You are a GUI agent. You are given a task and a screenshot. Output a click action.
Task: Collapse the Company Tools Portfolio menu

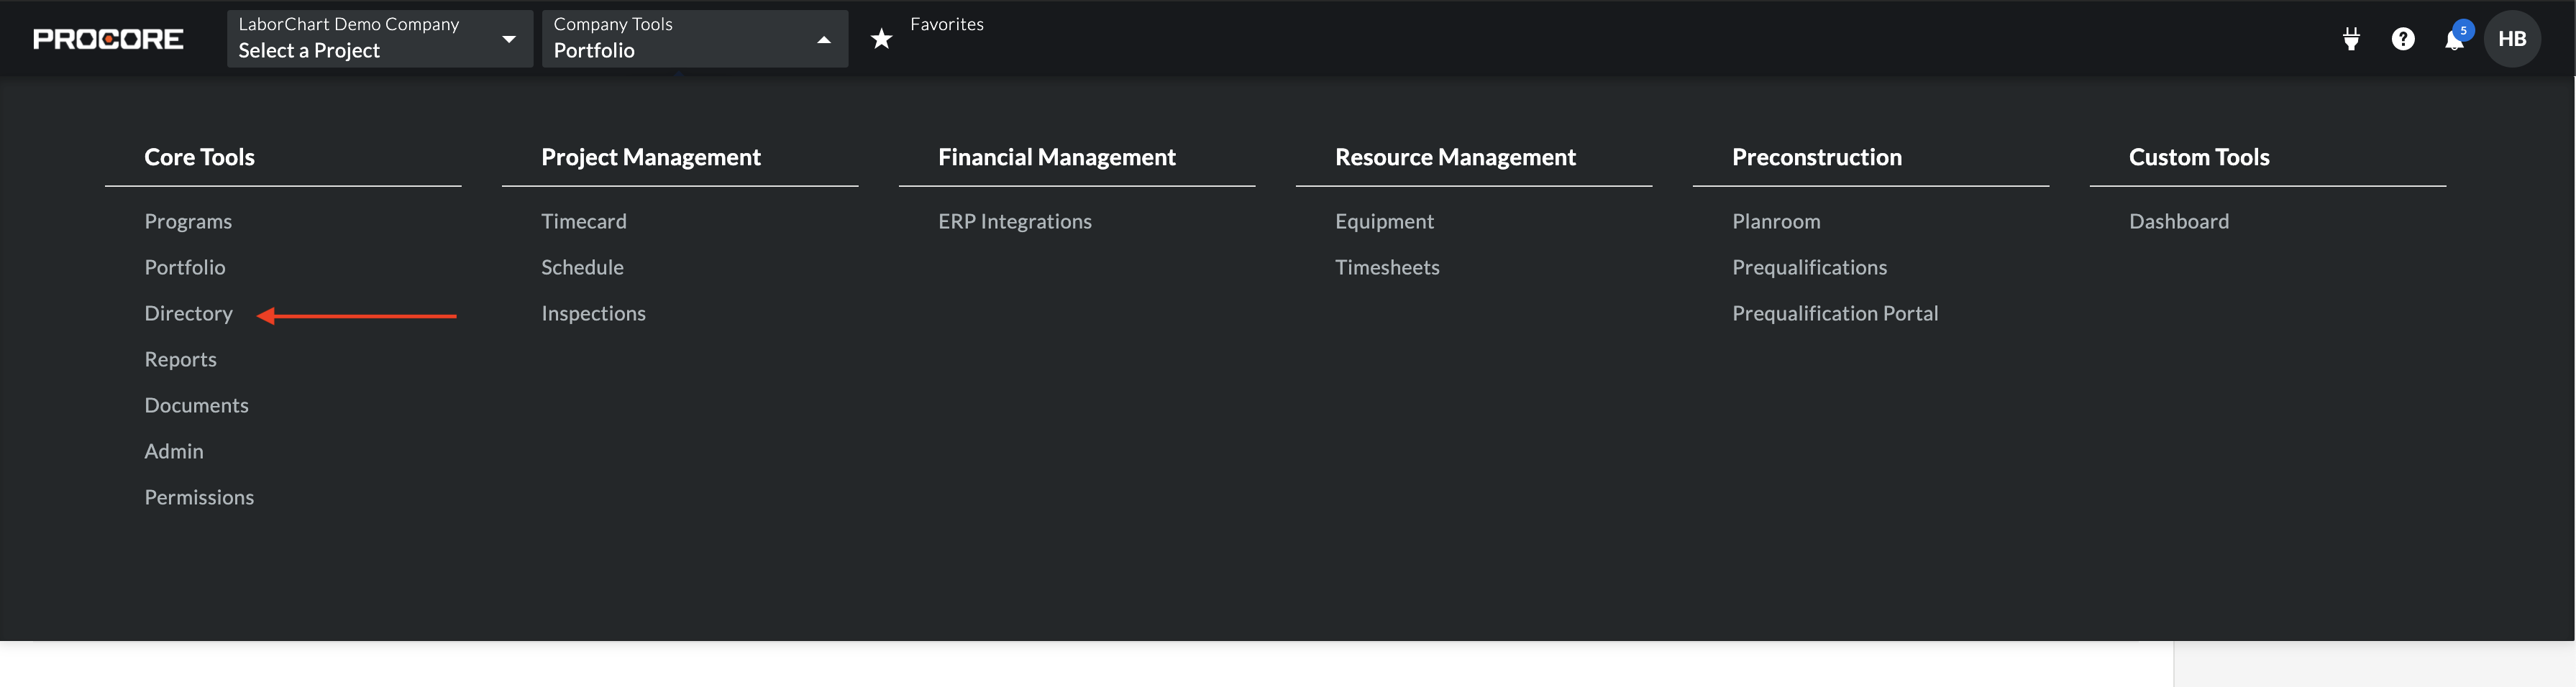(x=694, y=39)
